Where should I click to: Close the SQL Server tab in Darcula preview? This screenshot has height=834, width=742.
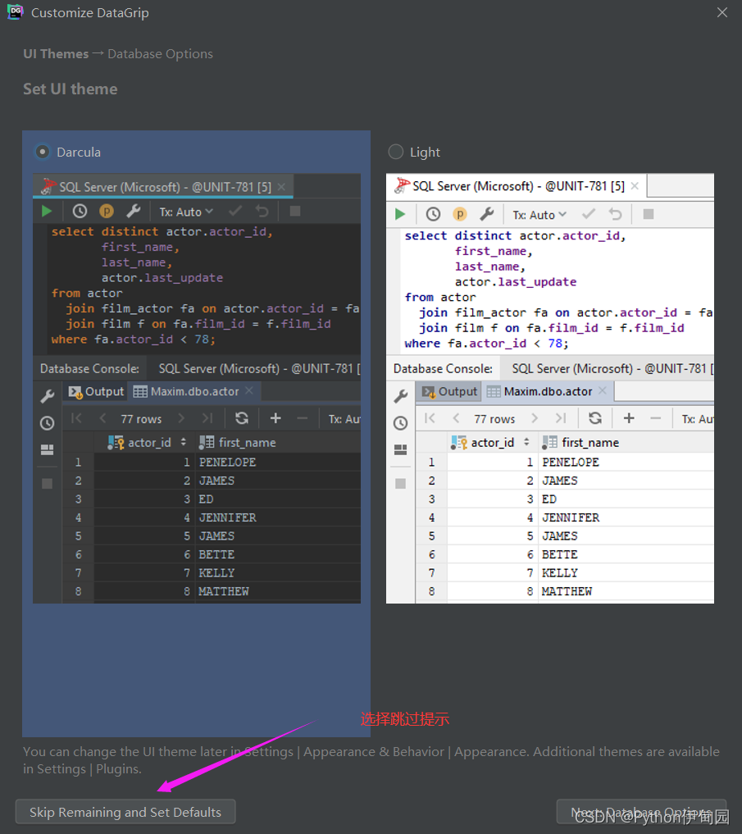(281, 187)
